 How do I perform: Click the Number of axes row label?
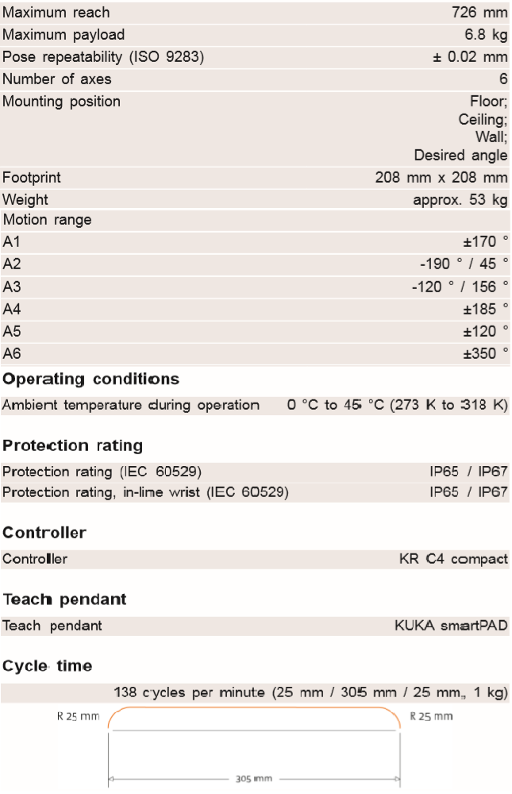(x=57, y=79)
